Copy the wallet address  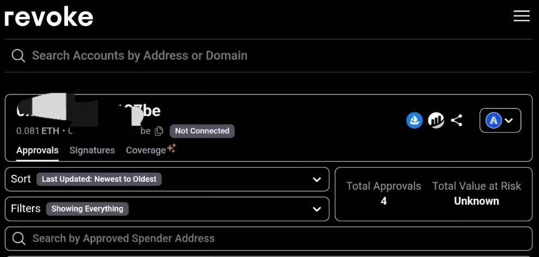click(159, 131)
